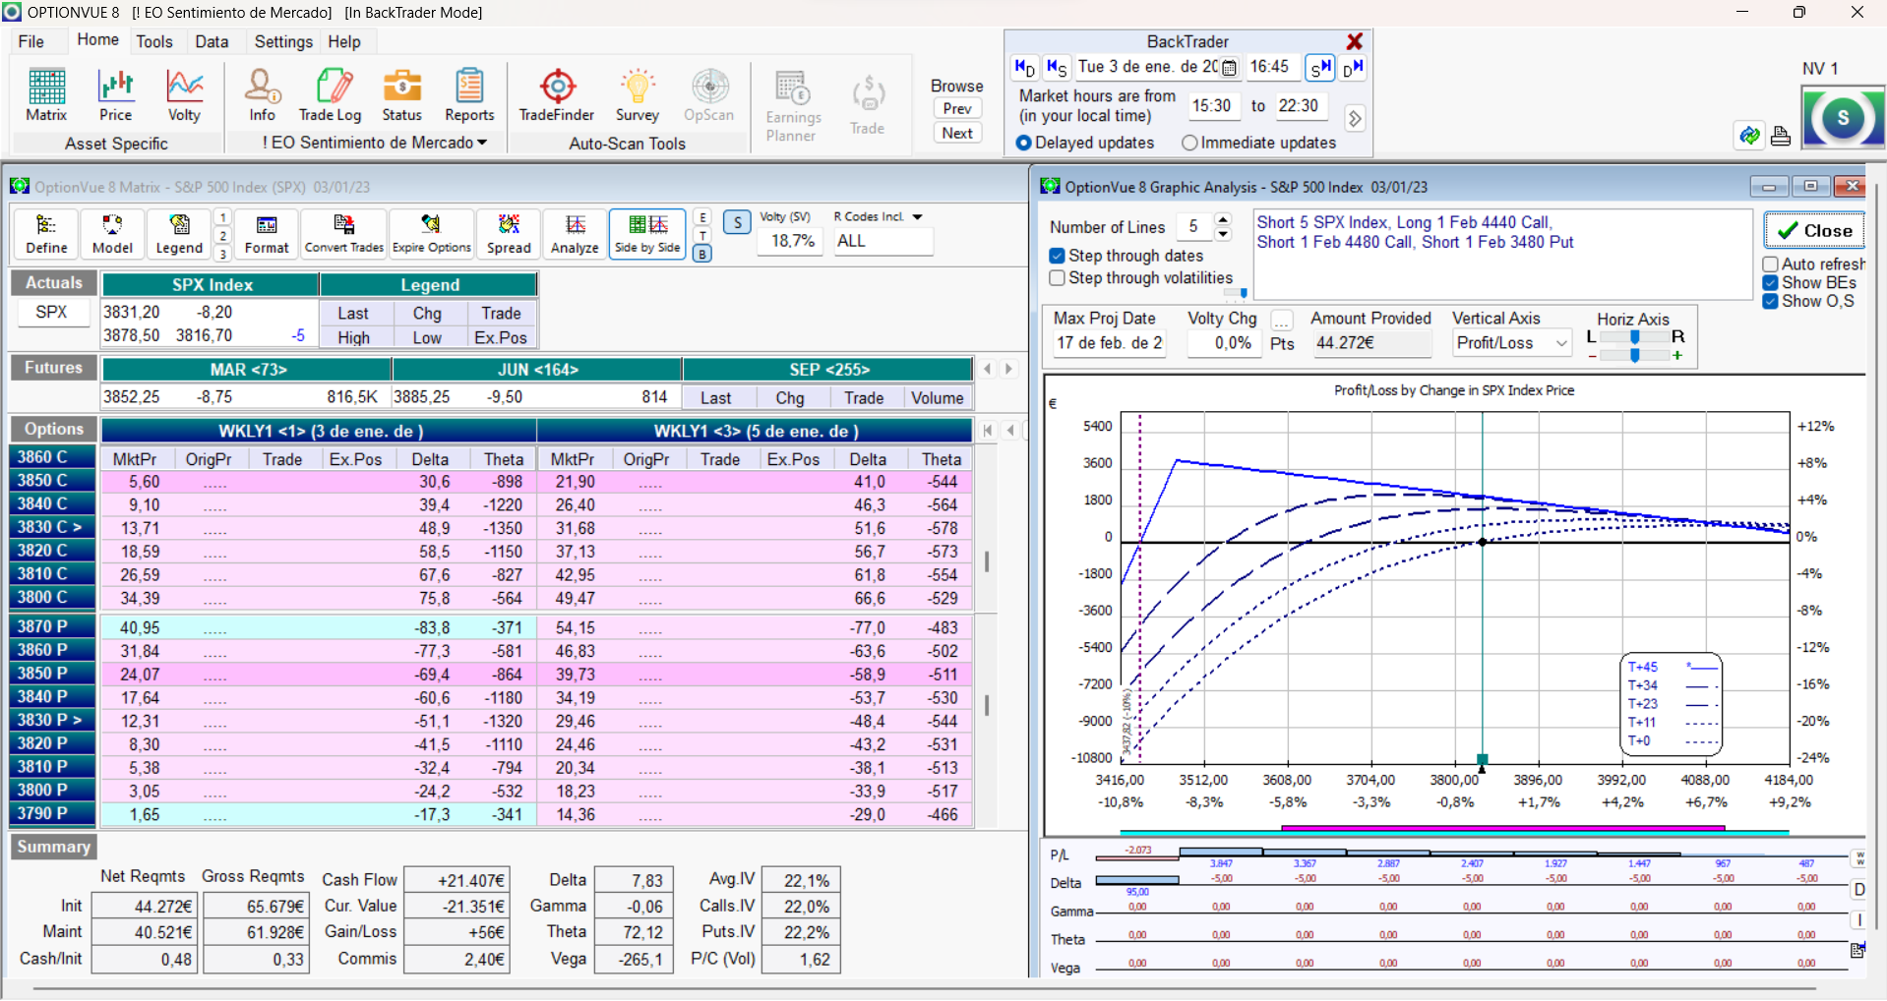This screenshot has width=1887, height=1001.
Task: Open the Trade Log icon
Action: click(x=331, y=95)
